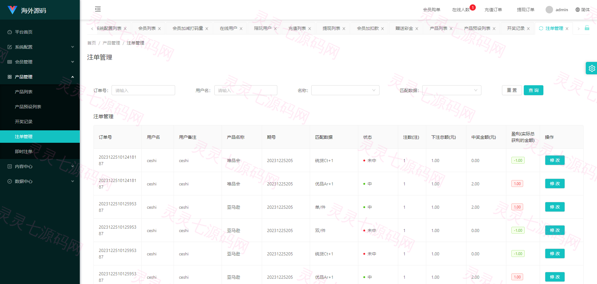
Task: Open 在线人数 notification link
Action: tap(461, 10)
